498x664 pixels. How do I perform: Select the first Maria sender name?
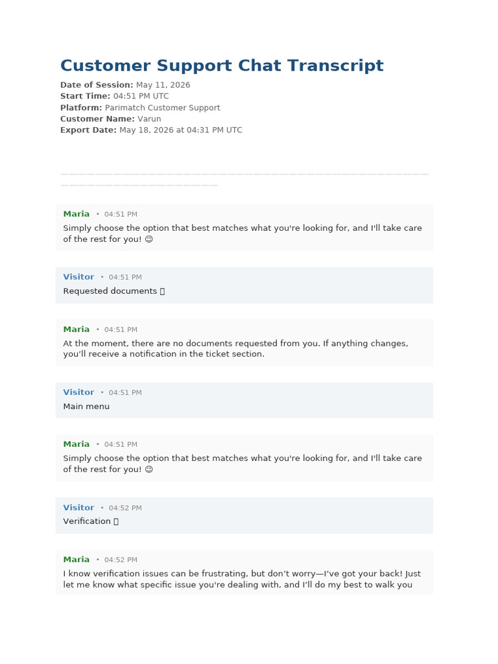pos(77,214)
